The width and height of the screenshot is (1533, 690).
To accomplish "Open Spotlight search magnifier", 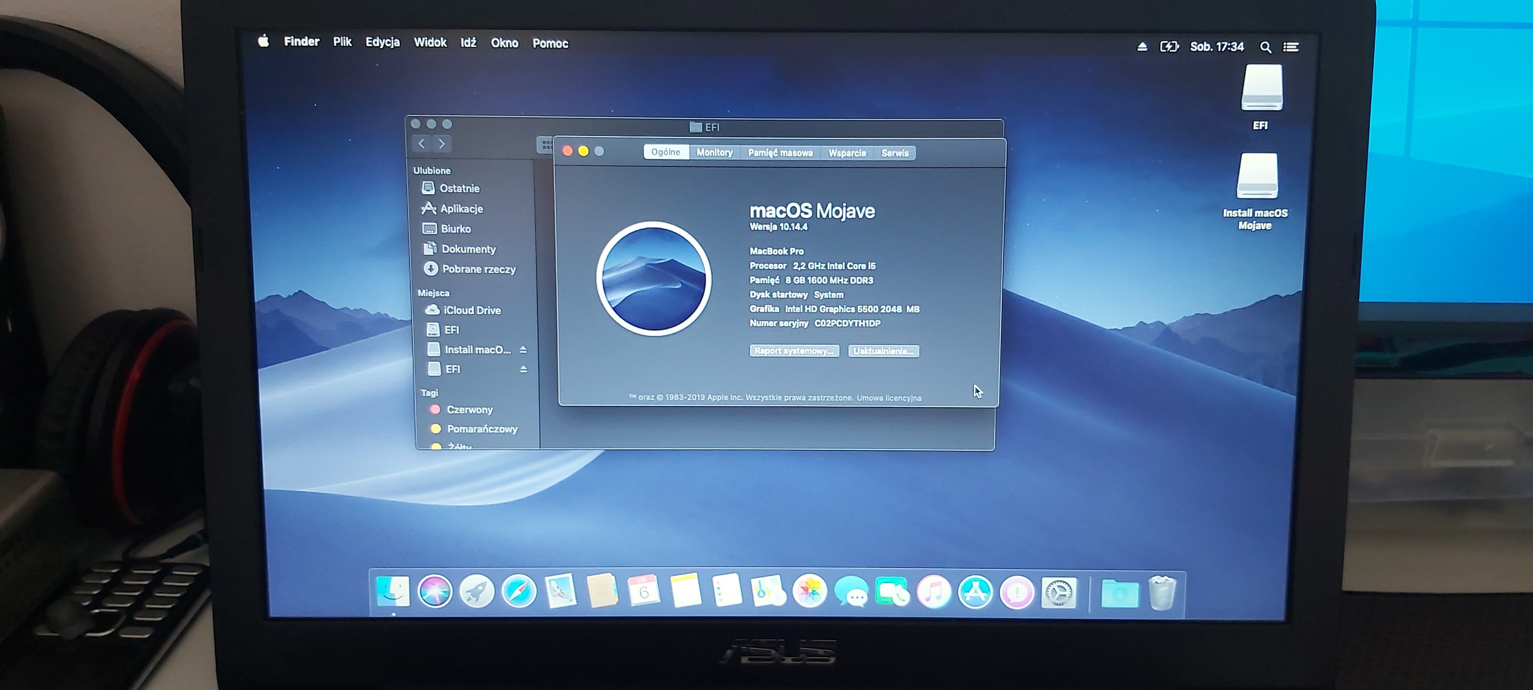I will (x=1266, y=47).
